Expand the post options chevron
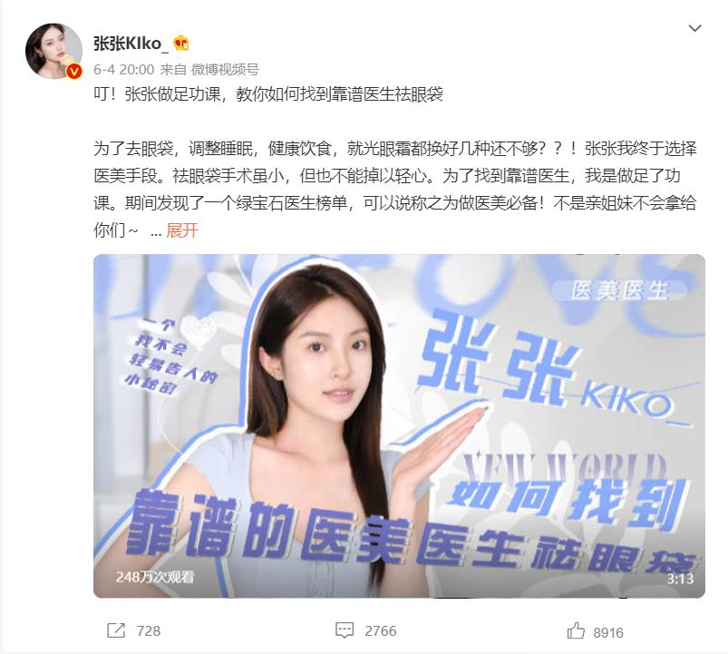 pos(694,28)
